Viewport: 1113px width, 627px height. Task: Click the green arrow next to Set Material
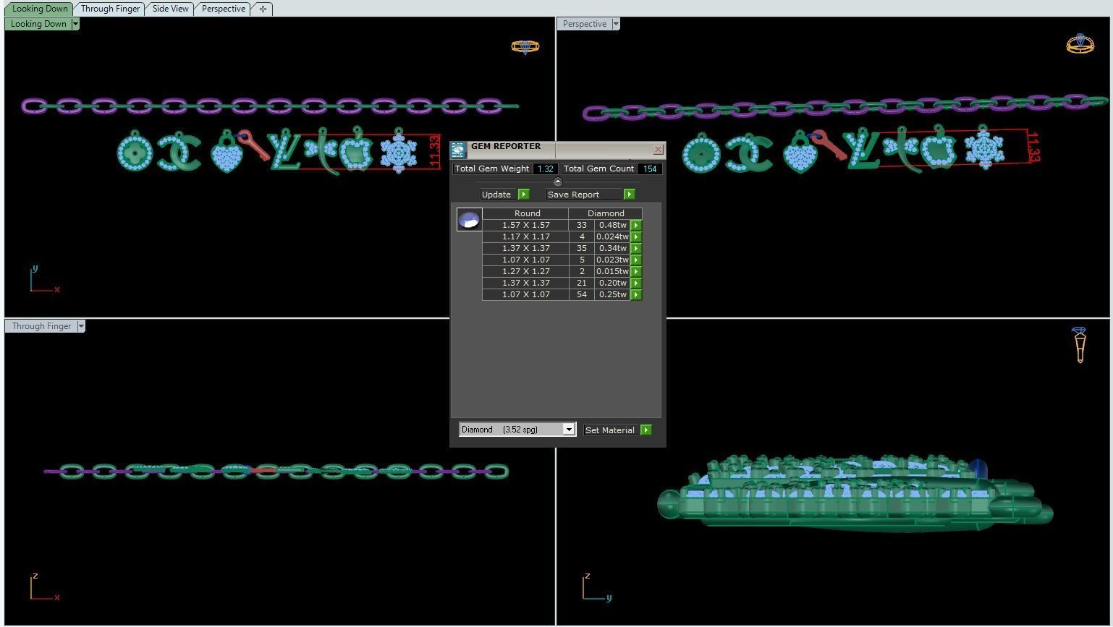coord(646,430)
